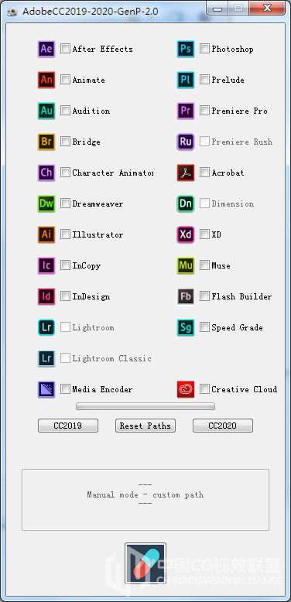The image size is (291, 602).
Task: Click the Media Encoder icon
Action: pos(46,389)
